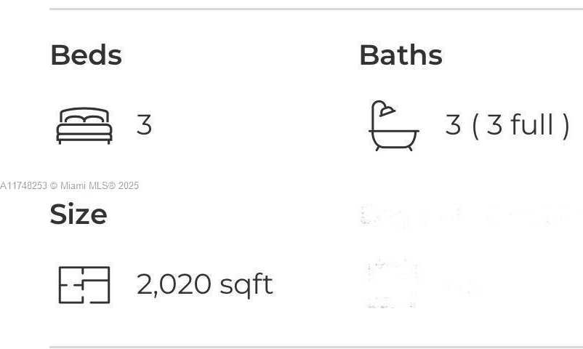Click the bedroom count 3

(144, 124)
